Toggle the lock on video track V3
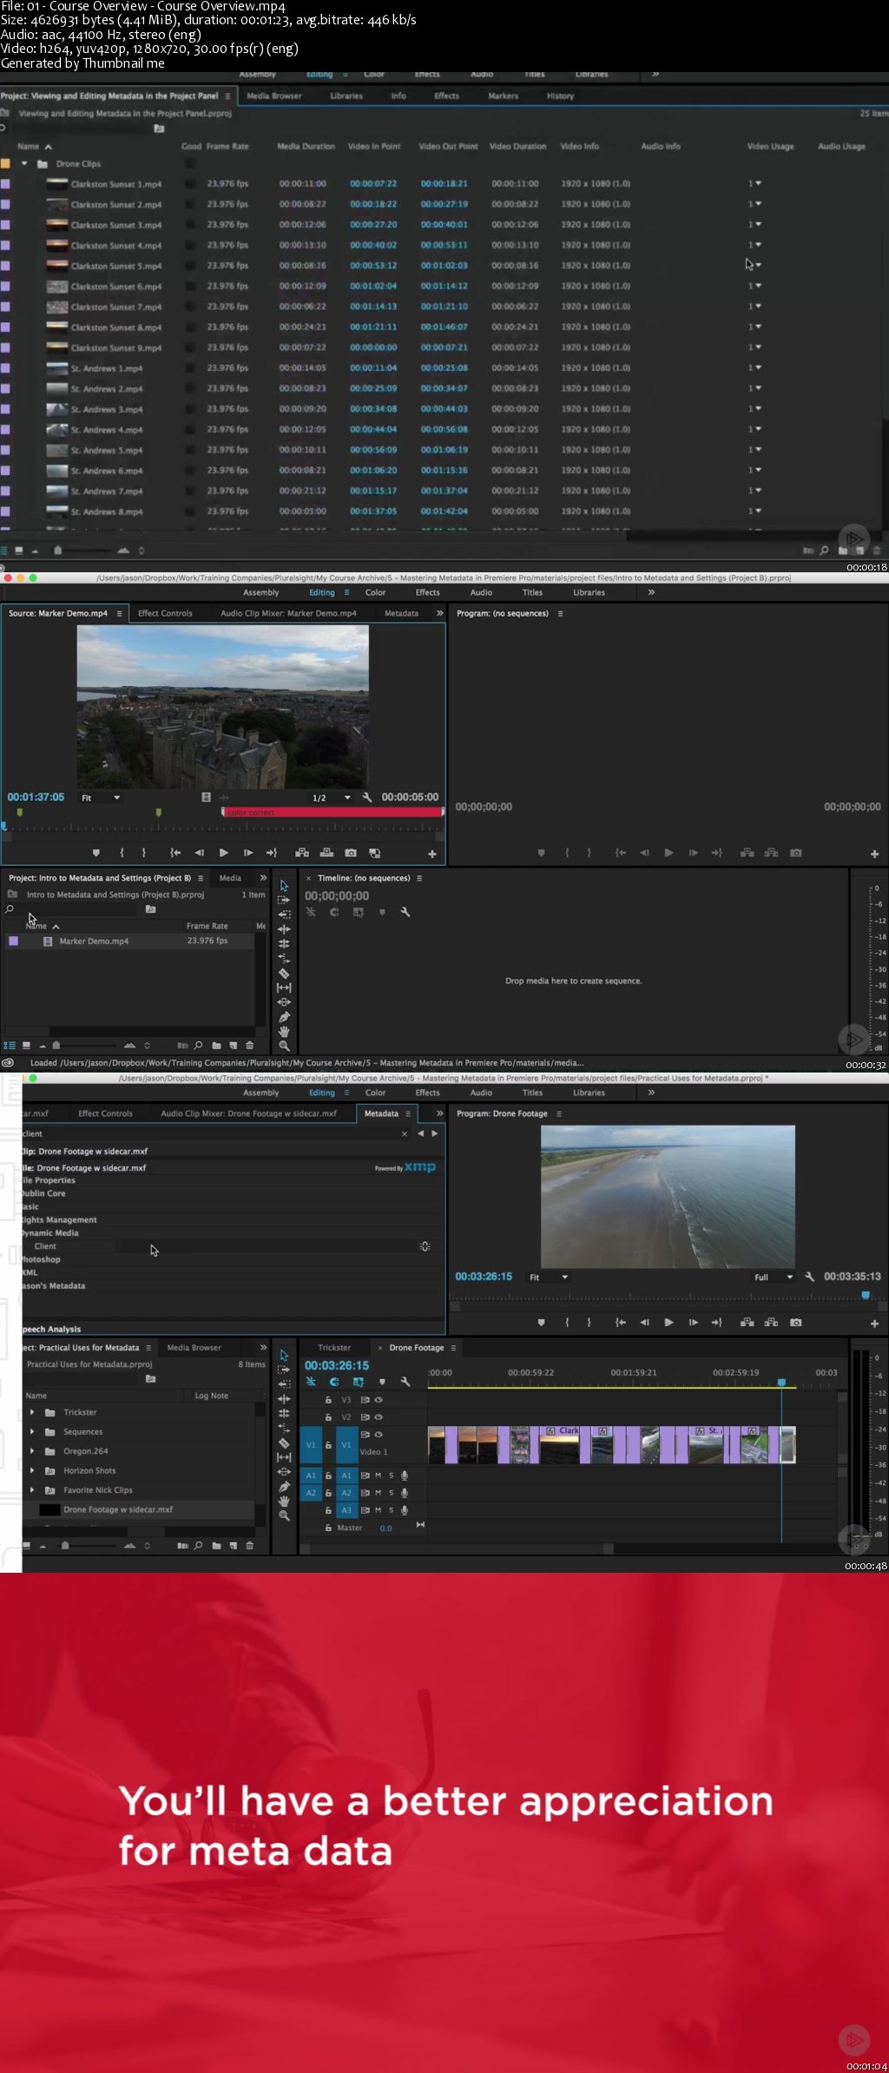Screen dimensions: 889x2073 [x=328, y=1400]
